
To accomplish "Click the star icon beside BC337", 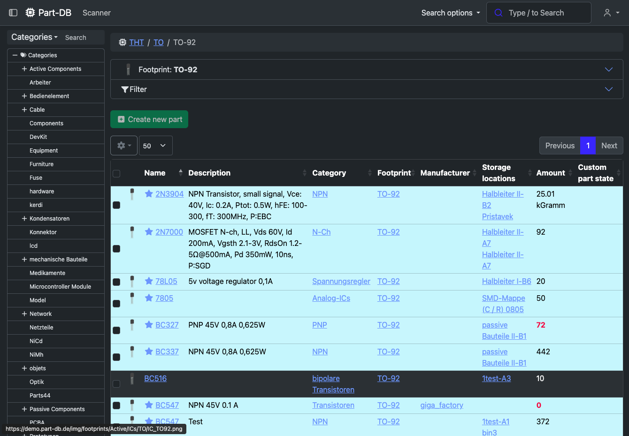I will [x=149, y=352].
